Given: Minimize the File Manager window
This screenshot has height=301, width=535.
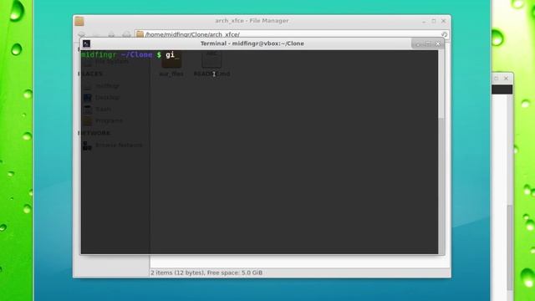Looking at the screenshot, I should [x=424, y=21].
